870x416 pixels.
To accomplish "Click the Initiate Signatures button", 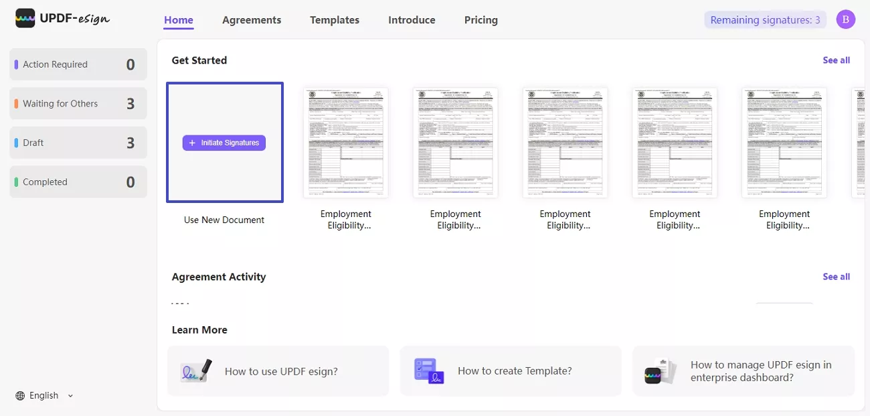I will pyautogui.click(x=224, y=143).
